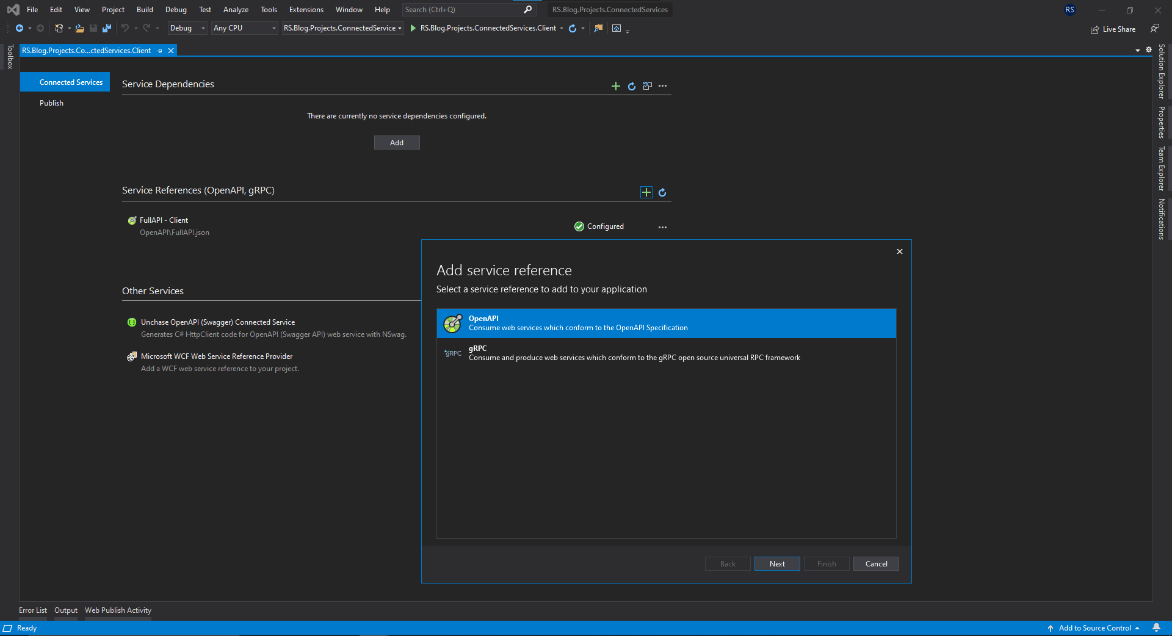
Task: Open the Extensions menu
Action: click(x=306, y=10)
